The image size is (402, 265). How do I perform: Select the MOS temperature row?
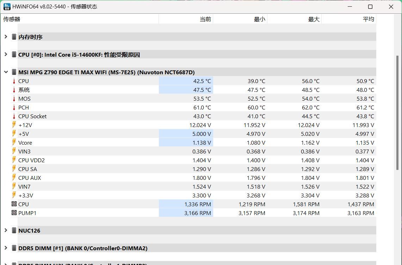[x=106, y=99]
